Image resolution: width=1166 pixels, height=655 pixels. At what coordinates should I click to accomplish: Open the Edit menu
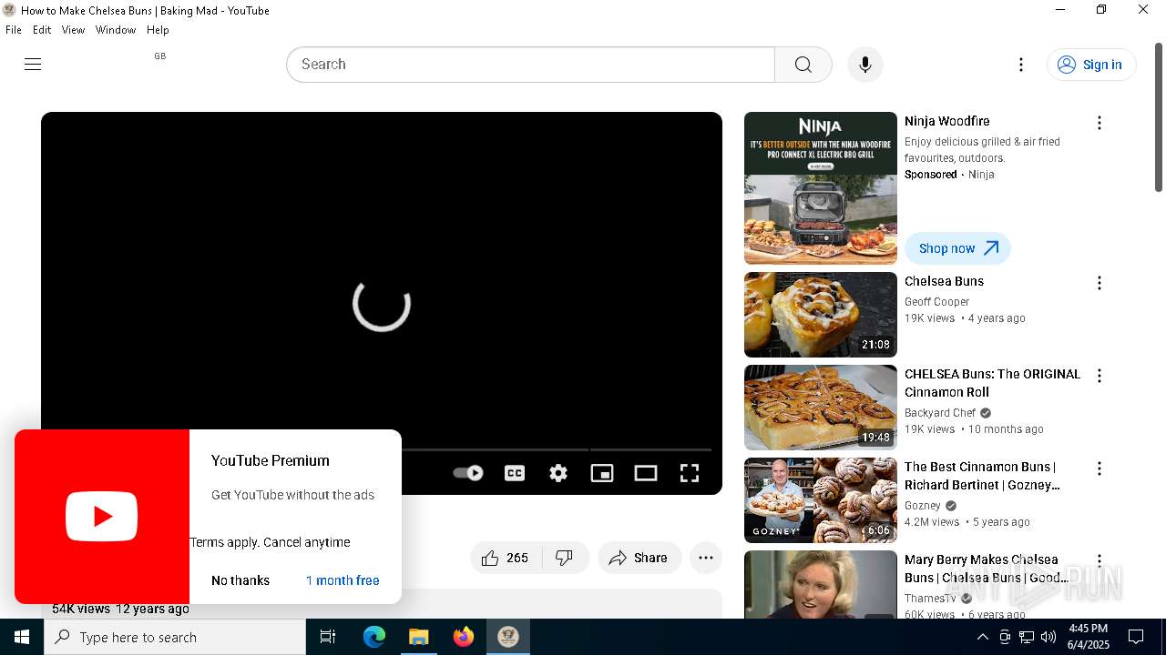pyautogui.click(x=42, y=30)
